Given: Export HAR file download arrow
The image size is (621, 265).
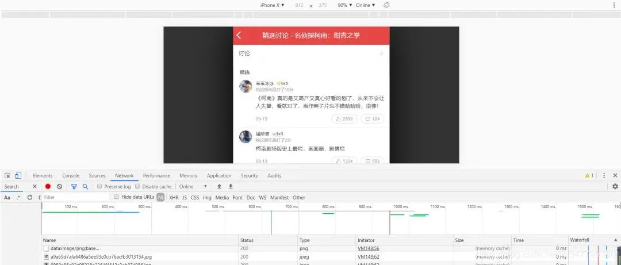Looking at the screenshot, I should pos(231,187).
